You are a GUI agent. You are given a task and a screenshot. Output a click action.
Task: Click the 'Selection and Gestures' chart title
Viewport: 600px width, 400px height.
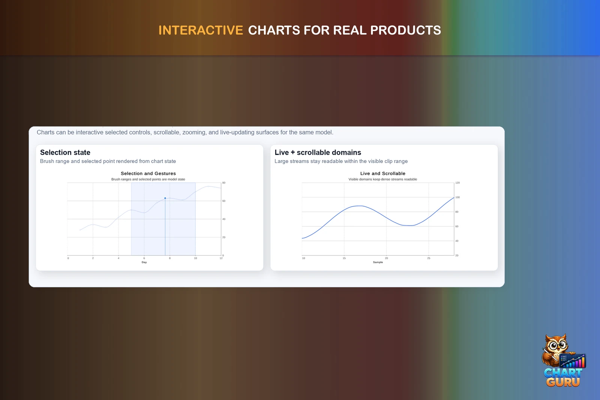click(x=148, y=174)
